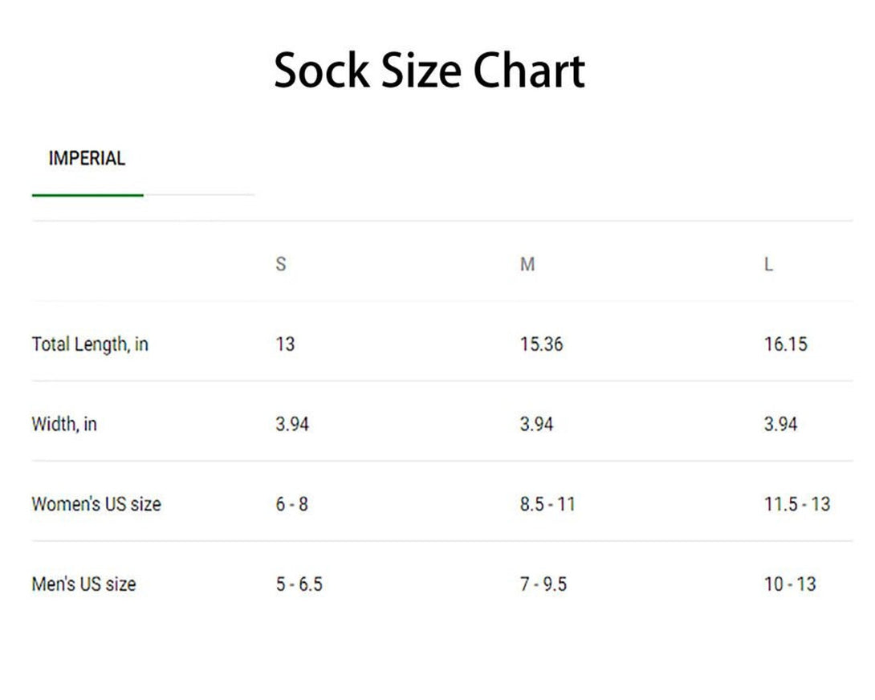Select the IMPERIAL tab
The height and width of the screenshot is (700, 875).
87,159
